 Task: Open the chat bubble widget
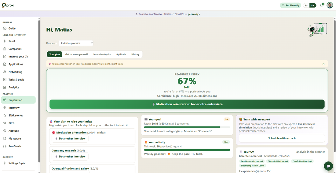point(328,166)
